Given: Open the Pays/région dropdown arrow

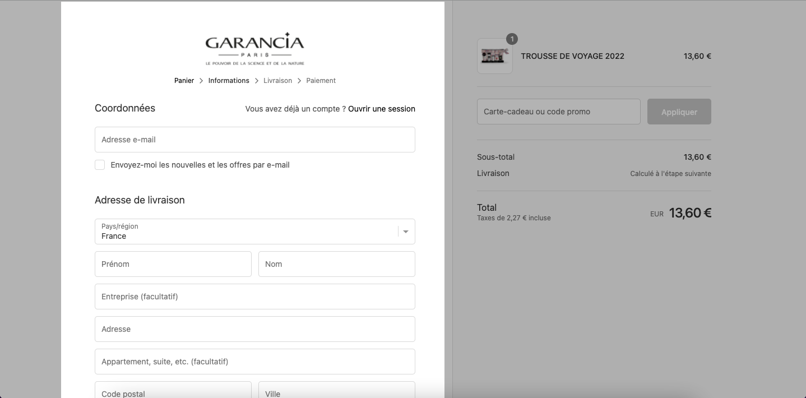Looking at the screenshot, I should click(x=406, y=232).
